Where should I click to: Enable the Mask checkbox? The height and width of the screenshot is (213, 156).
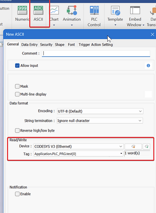point(17,86)
